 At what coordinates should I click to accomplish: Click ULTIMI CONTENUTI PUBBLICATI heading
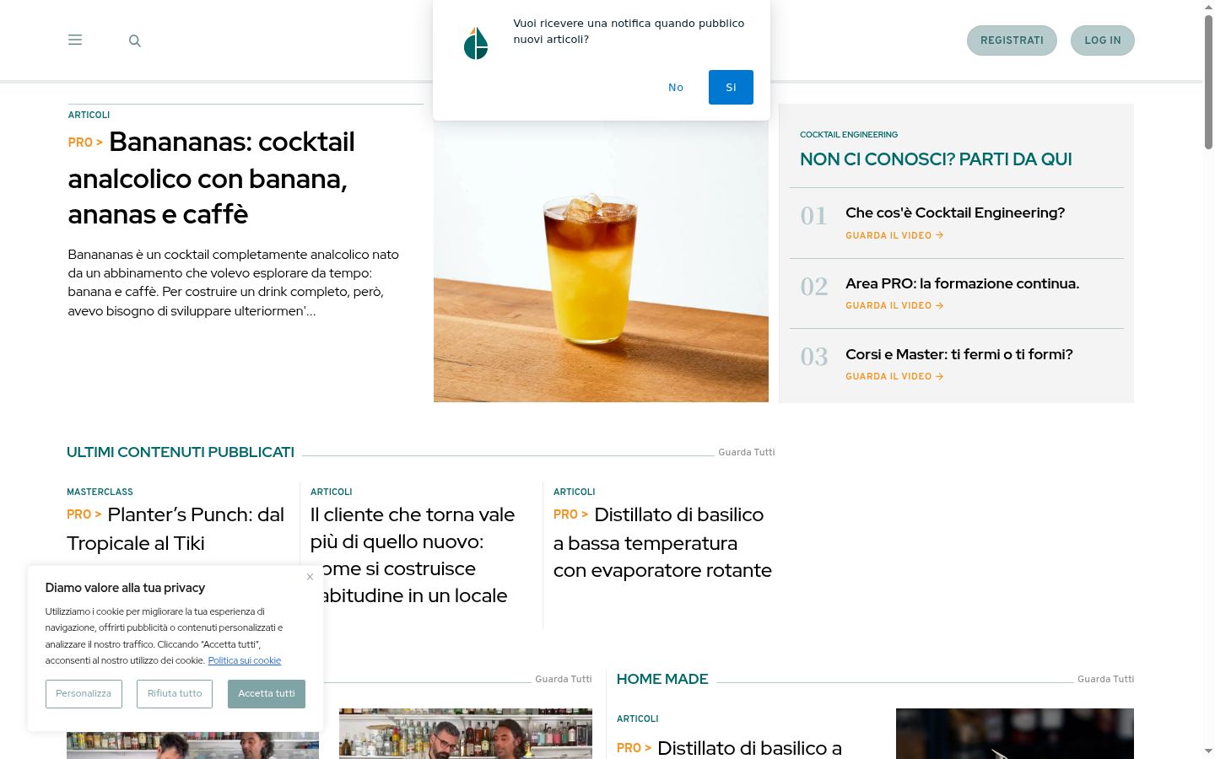point(181,452)
